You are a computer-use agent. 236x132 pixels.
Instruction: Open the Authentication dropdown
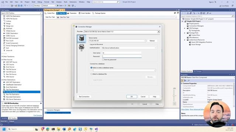coord(155,48)
